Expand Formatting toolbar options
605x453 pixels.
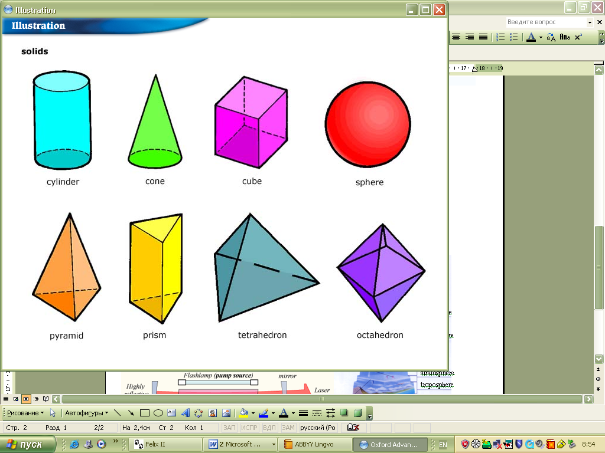601,37
